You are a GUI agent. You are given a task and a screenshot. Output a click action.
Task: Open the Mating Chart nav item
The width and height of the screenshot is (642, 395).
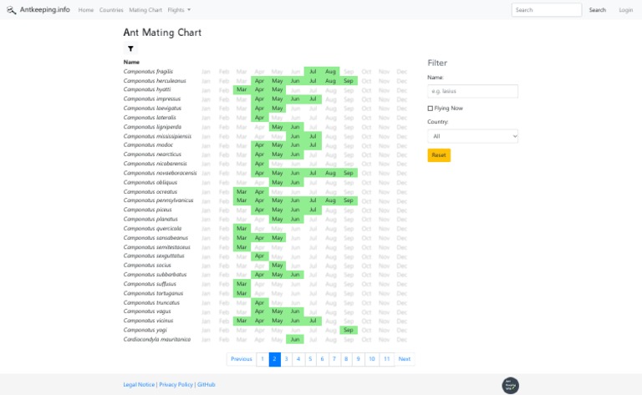click(145, 10)
